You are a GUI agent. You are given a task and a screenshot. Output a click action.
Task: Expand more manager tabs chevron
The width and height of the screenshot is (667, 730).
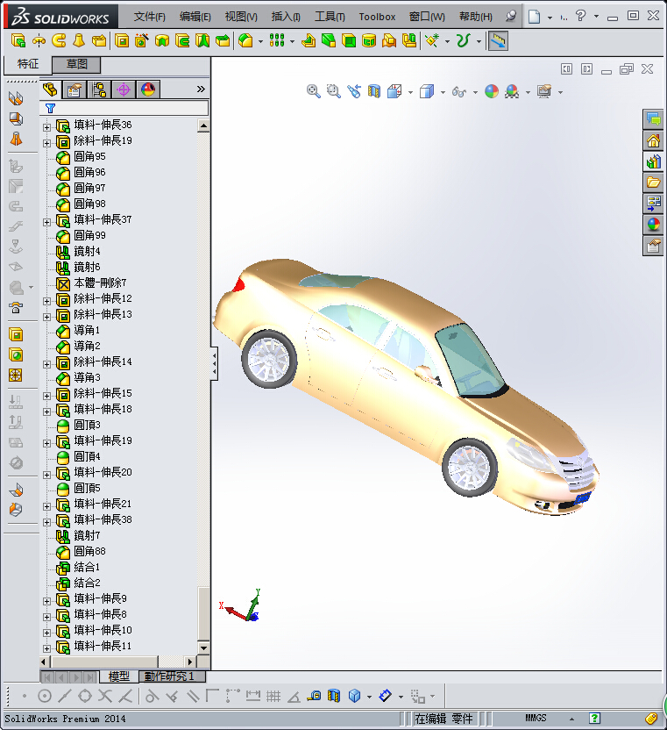201,89
